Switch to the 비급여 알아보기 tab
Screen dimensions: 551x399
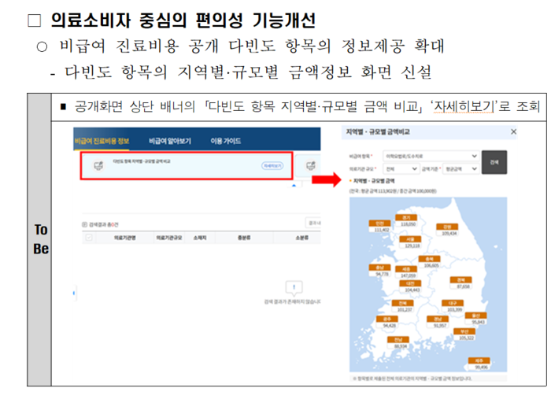pyautogui.click(x=170, y=141)
